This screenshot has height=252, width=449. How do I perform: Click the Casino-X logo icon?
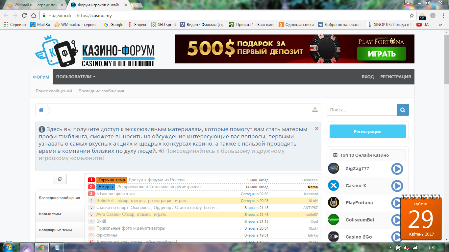tap(334, 186)
